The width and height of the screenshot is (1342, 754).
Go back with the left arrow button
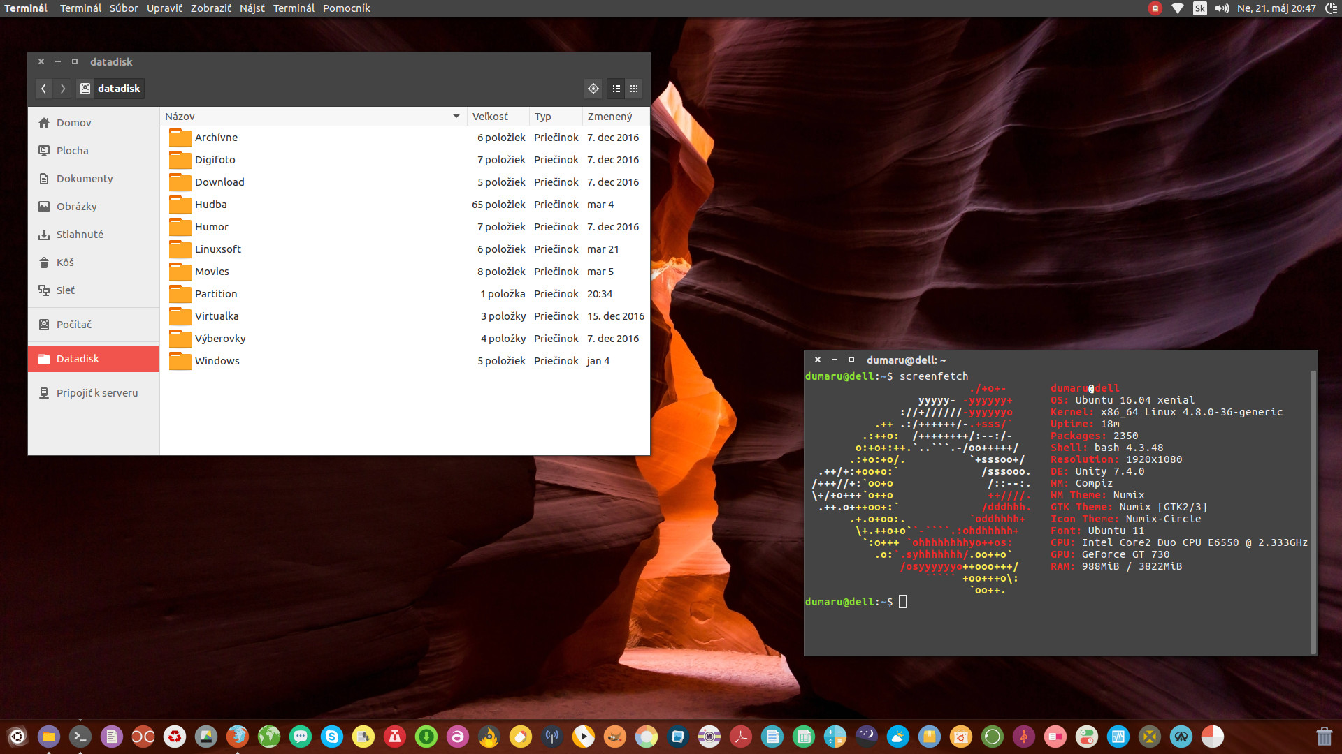pyautogui.click(x=43, y=89)
